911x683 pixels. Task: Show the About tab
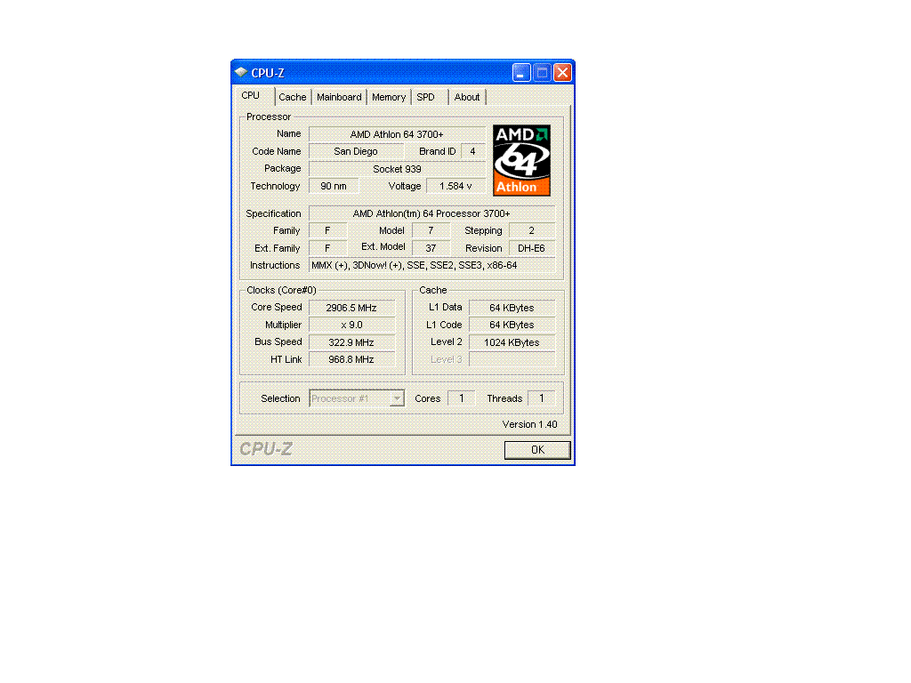466,97
